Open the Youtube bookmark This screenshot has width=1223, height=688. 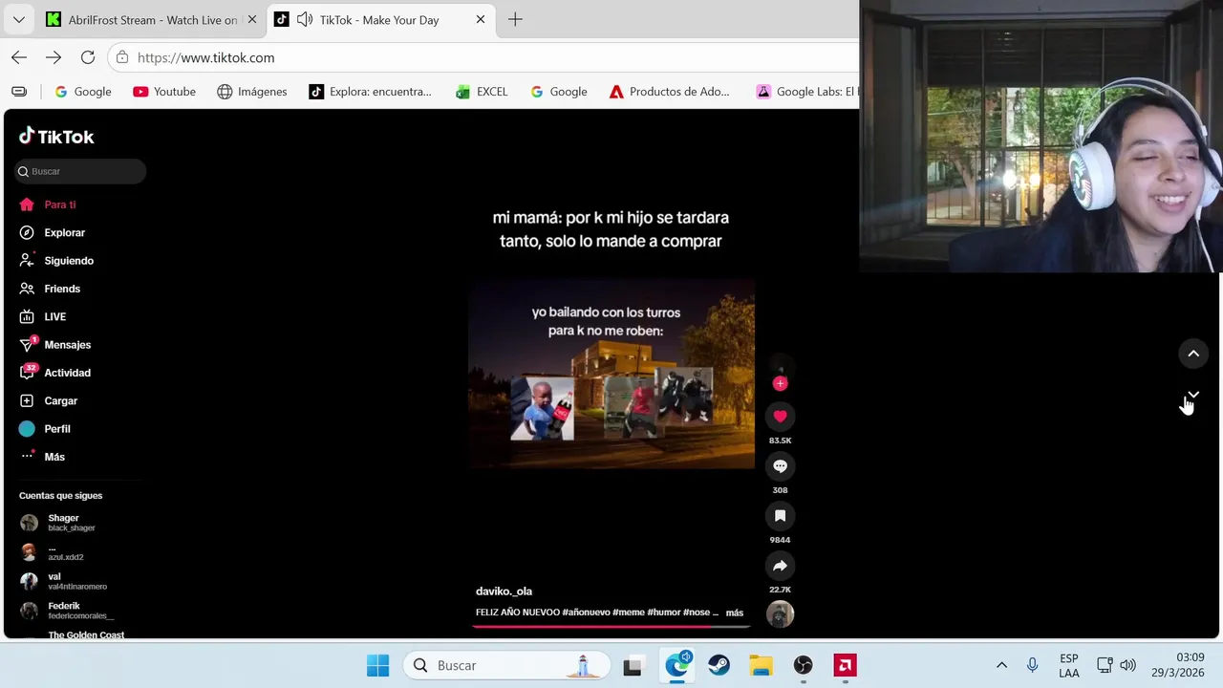[164, 92]
